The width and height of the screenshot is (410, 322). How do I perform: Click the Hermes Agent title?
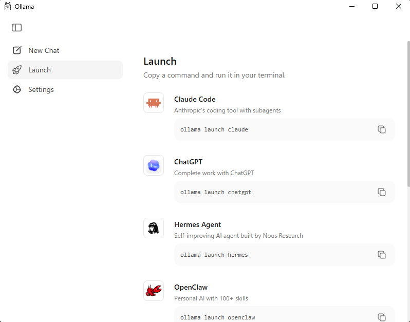click(197, 225)
